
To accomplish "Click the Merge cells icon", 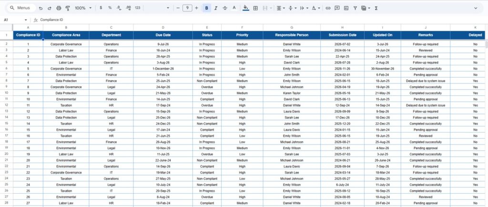I will tap(265, 8).
